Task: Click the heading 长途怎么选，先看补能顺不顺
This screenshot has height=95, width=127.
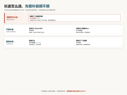Action: click(x=27, y=6)
